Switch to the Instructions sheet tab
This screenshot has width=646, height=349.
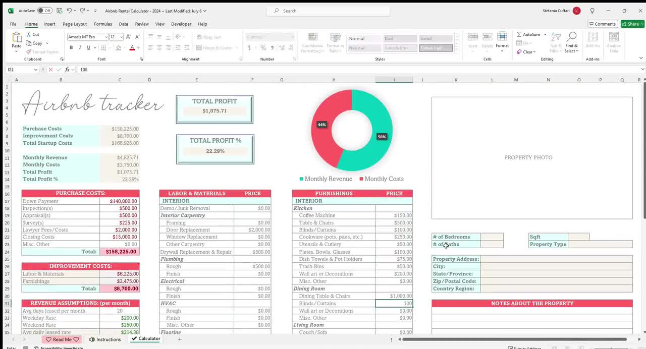tap(109, 339)
